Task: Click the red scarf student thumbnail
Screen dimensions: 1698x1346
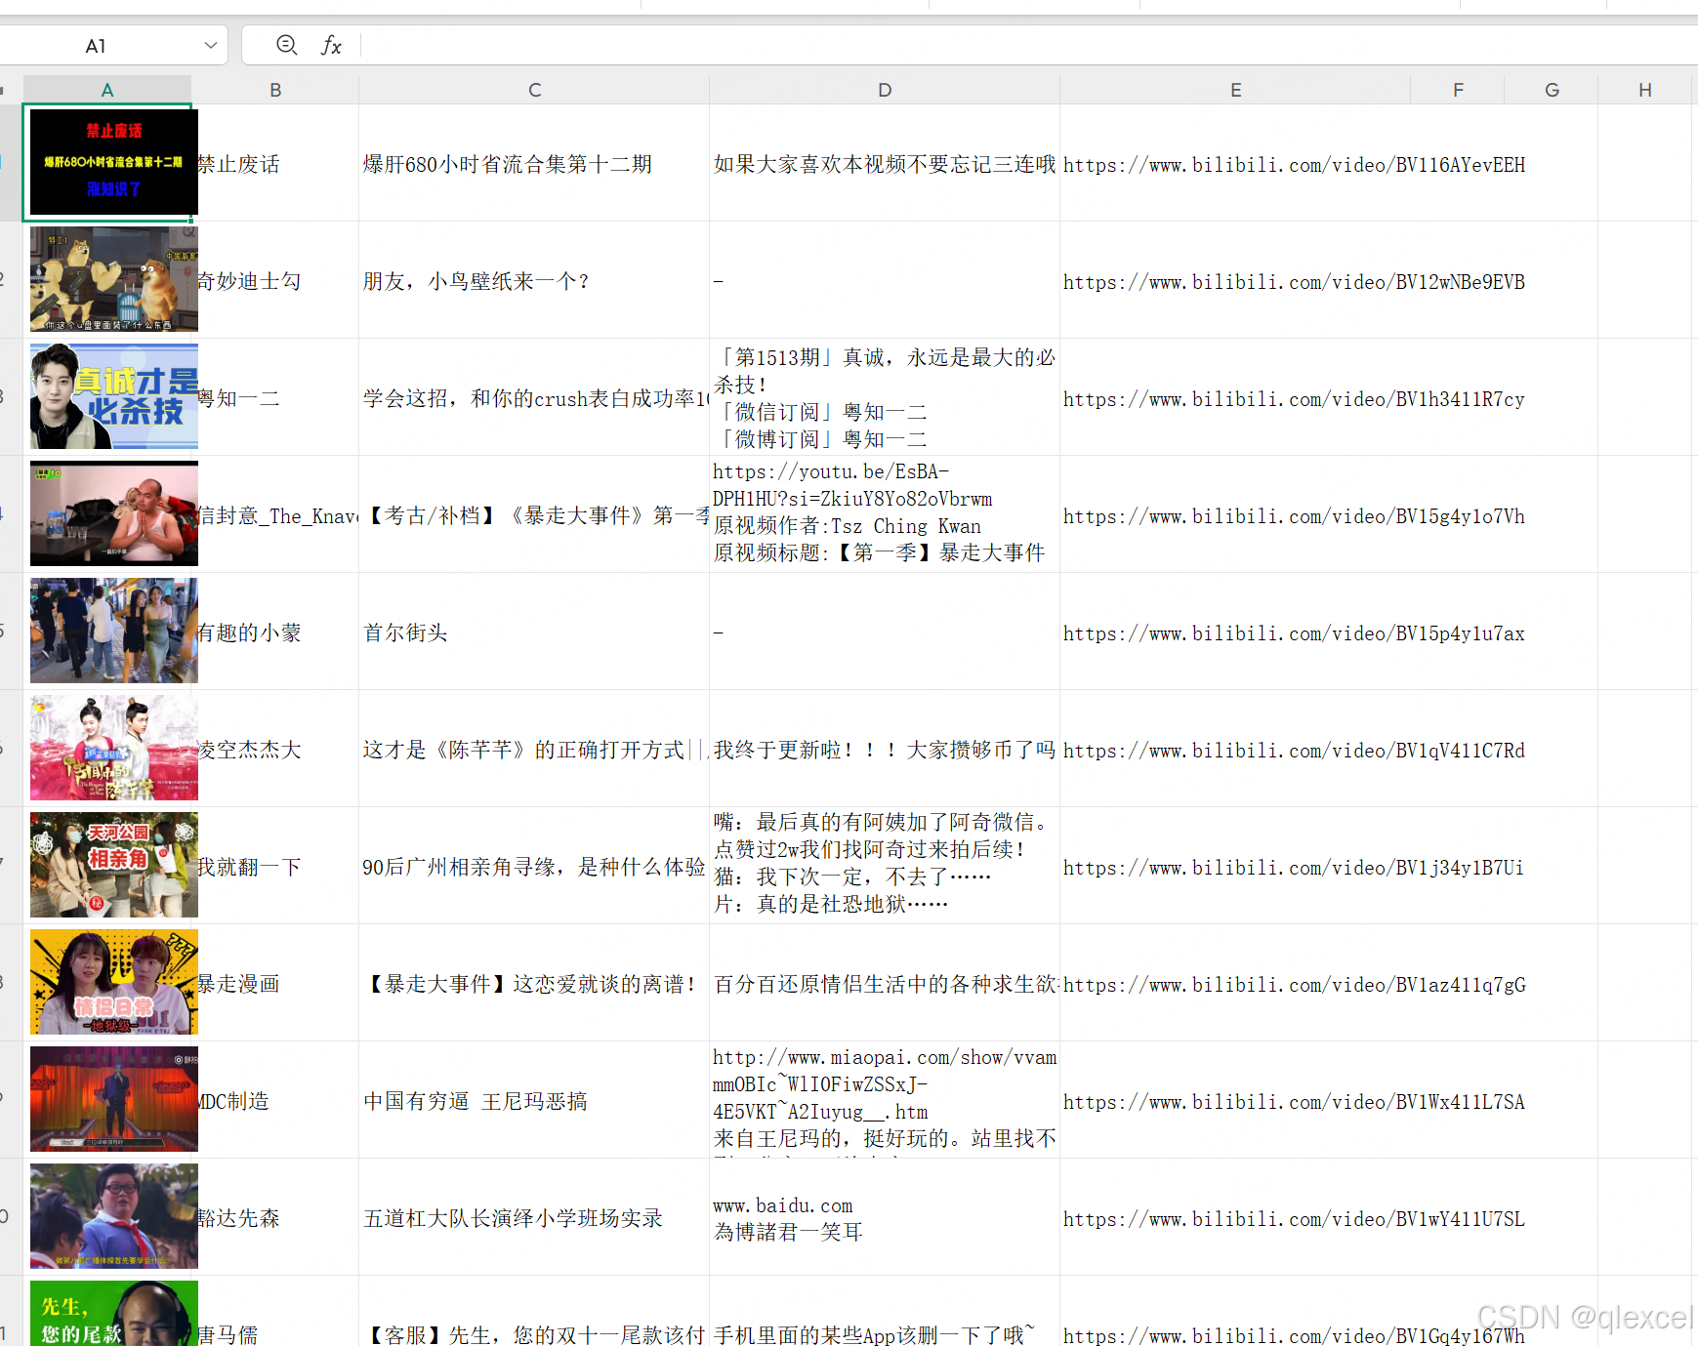Action: click(x=113, y=1216)
